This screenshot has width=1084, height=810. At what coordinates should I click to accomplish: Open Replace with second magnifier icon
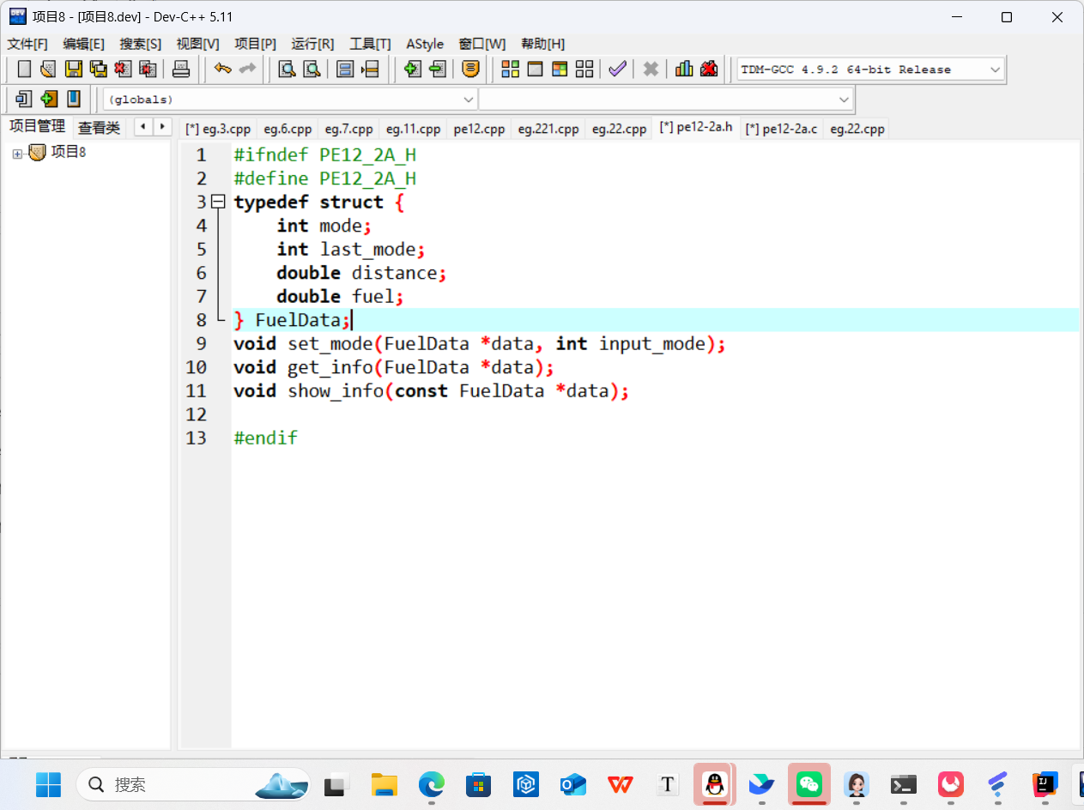point(312,70)
